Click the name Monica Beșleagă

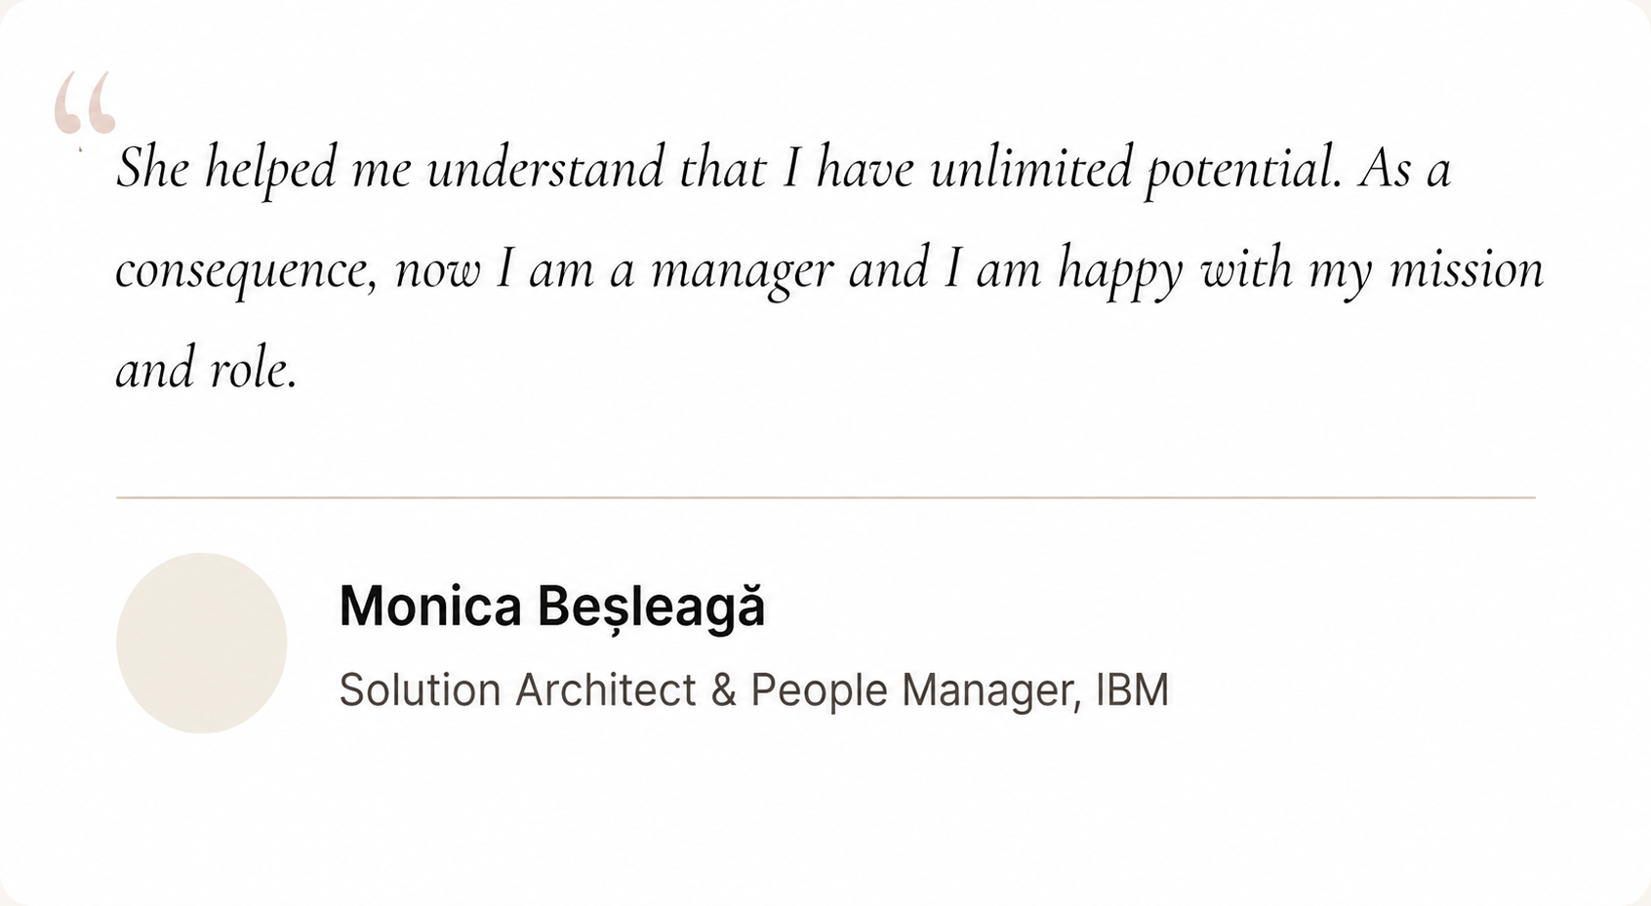(x=552, y=606)
